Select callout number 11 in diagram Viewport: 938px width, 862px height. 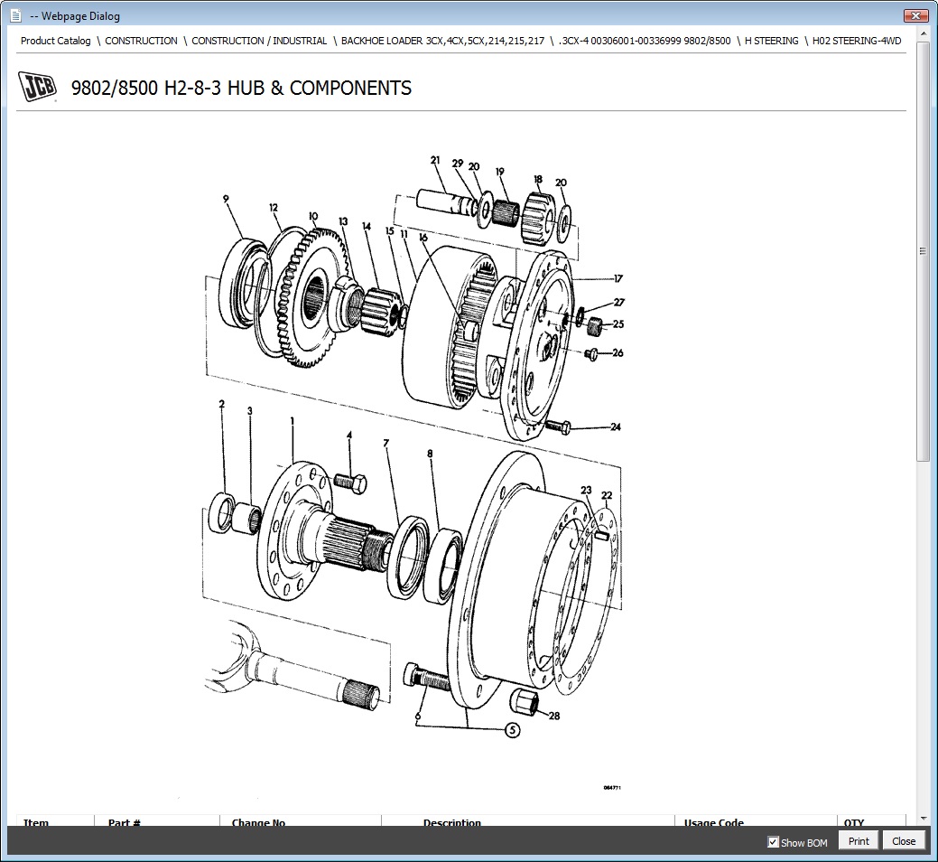(x=404, y=234)
